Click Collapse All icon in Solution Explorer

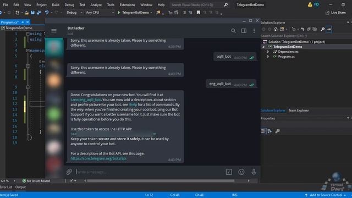coord(309,29)
